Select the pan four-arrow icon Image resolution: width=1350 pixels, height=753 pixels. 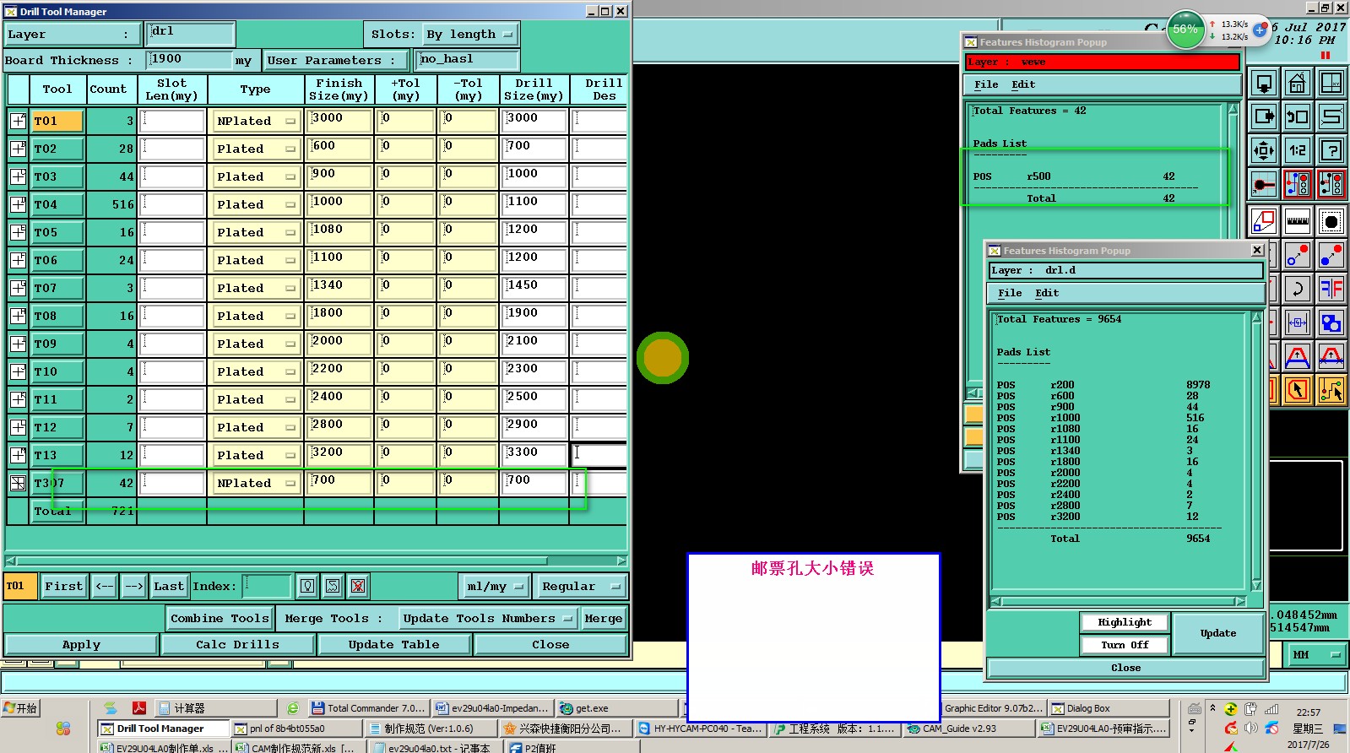1264,151
